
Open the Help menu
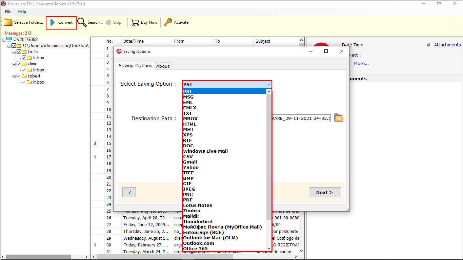click(22, 12)
